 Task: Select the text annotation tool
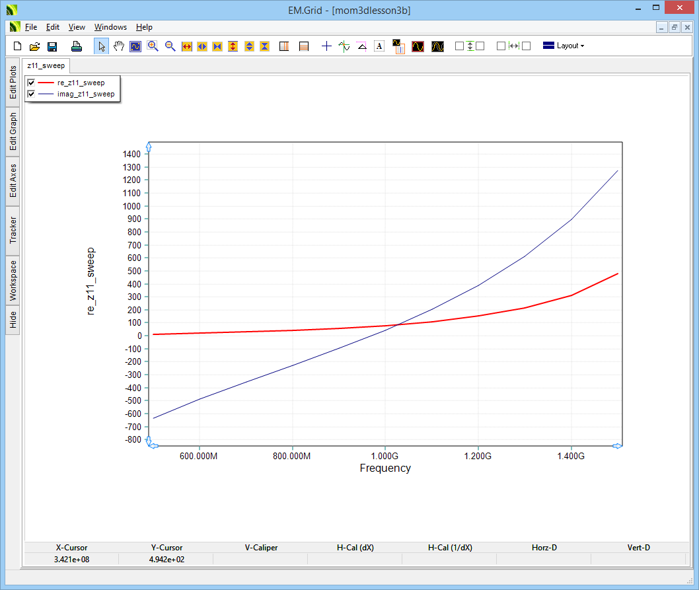(379, 46)
